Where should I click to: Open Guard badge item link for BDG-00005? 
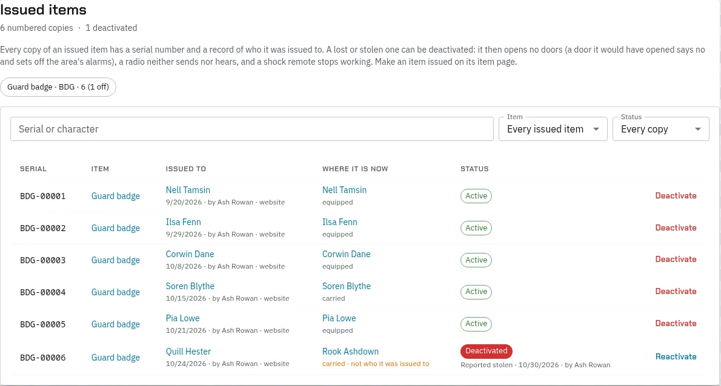tap(115, 324)
